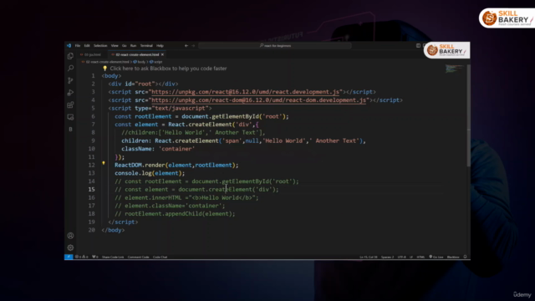Toggle the layout icon beside the search bar
The height and width of the screenshot is (301, 535).
[418, 45]
